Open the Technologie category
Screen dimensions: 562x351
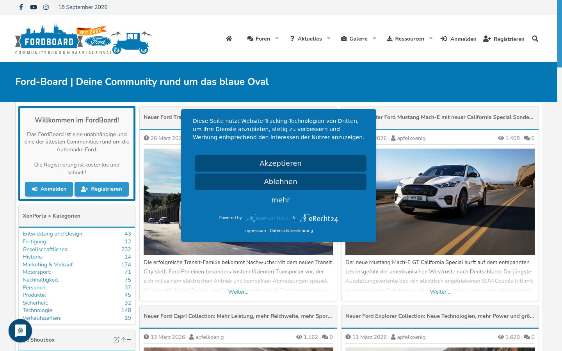point(38,310)
